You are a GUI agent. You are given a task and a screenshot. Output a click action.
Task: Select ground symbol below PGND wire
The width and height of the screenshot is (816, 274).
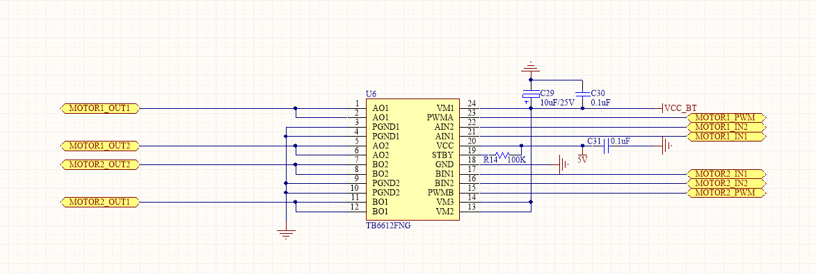click(286, 234)
